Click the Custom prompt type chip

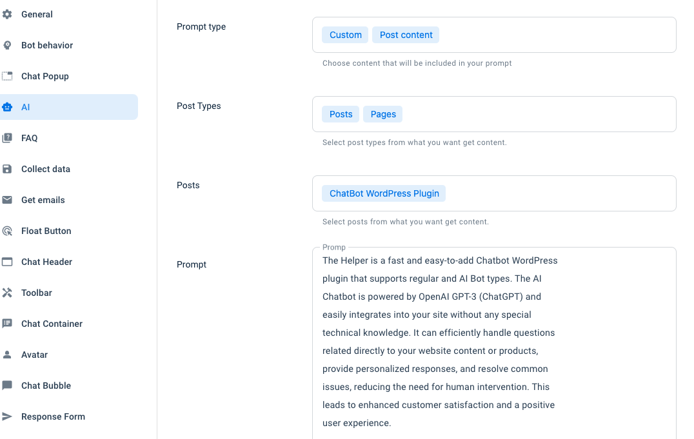point(345,35)
